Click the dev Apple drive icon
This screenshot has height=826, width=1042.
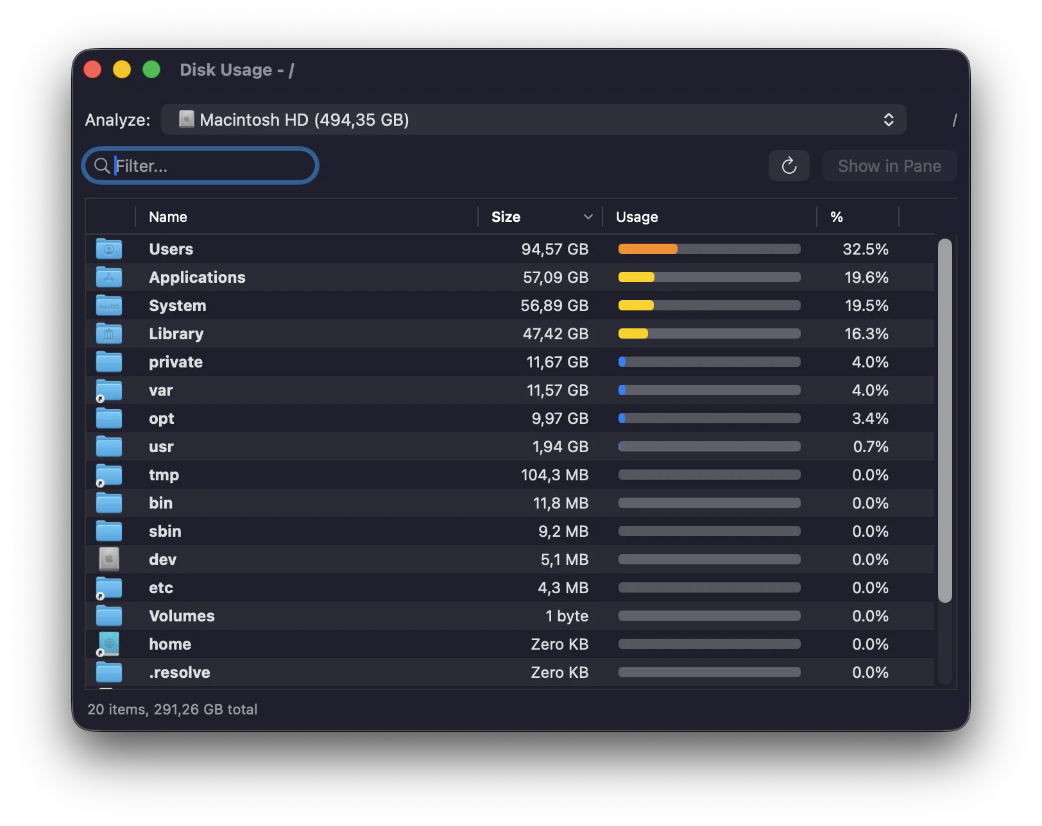[x=109, y=559]
